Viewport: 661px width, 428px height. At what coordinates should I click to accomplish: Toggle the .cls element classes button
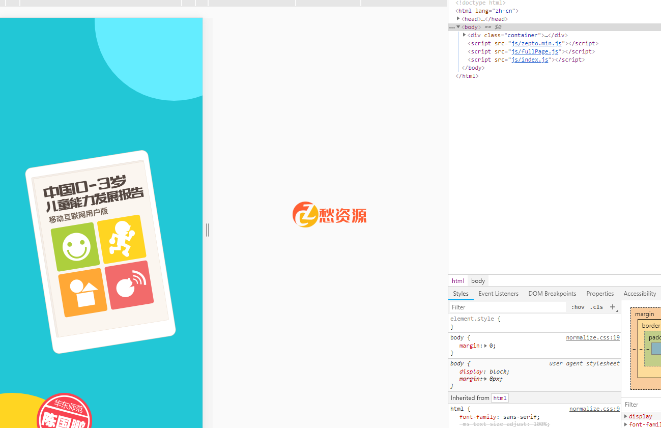click(596, 307)
